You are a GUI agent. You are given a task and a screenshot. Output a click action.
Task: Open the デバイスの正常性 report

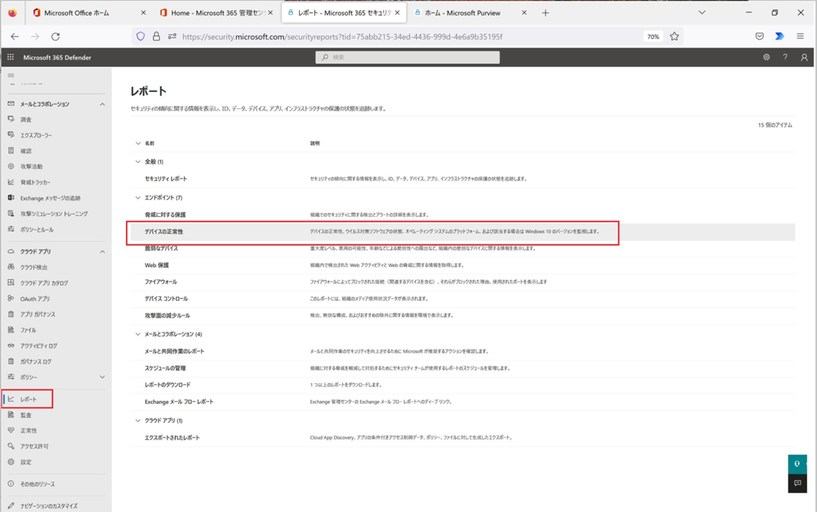[x=164, y=231]
